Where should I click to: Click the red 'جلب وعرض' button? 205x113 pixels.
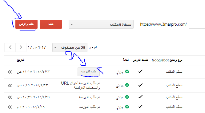pos(26,24)
